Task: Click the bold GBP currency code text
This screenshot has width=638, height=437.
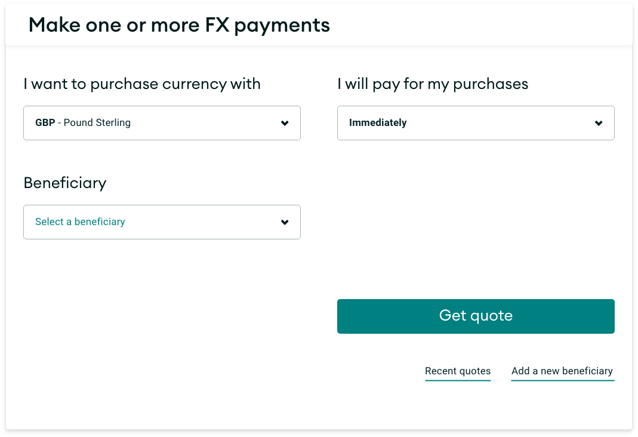Action: [x=45, y=122]
